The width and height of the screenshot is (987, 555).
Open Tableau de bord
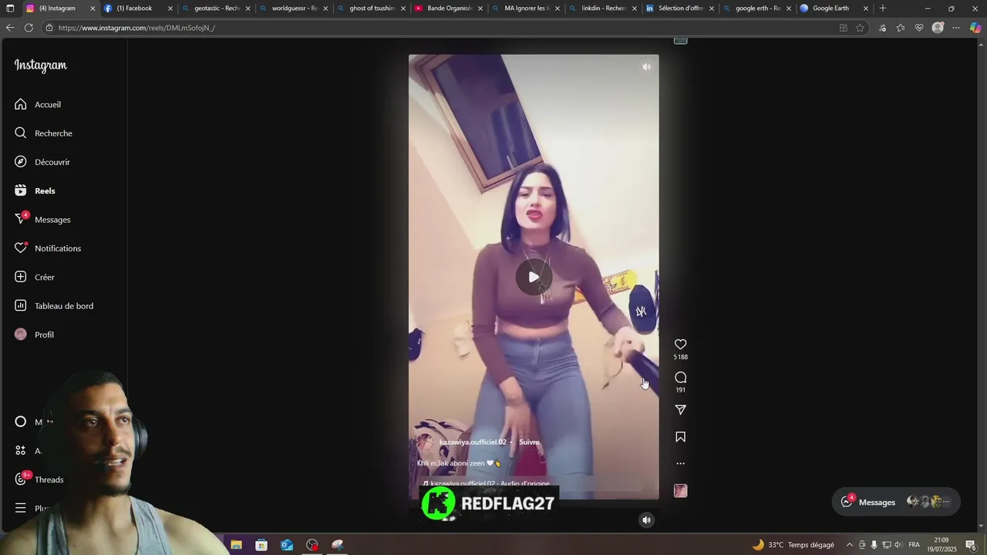(54, 306)
